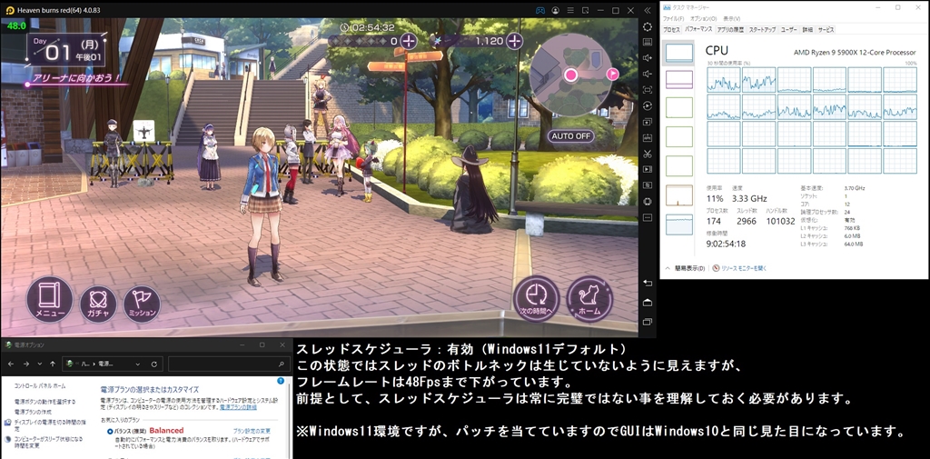Open プラン設定の変更 for Balanced plan

coord(252,431)
